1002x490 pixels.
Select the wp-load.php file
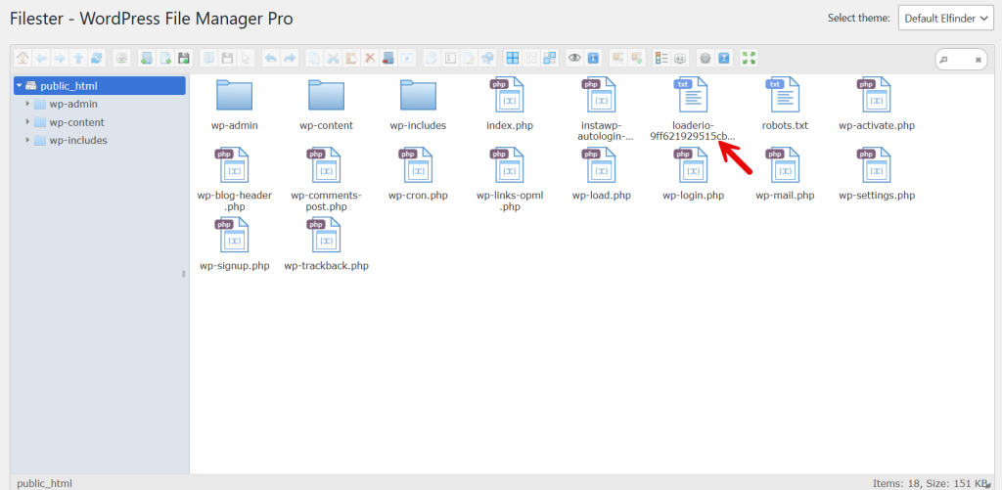pyautogui.click(x=602, y=175)
